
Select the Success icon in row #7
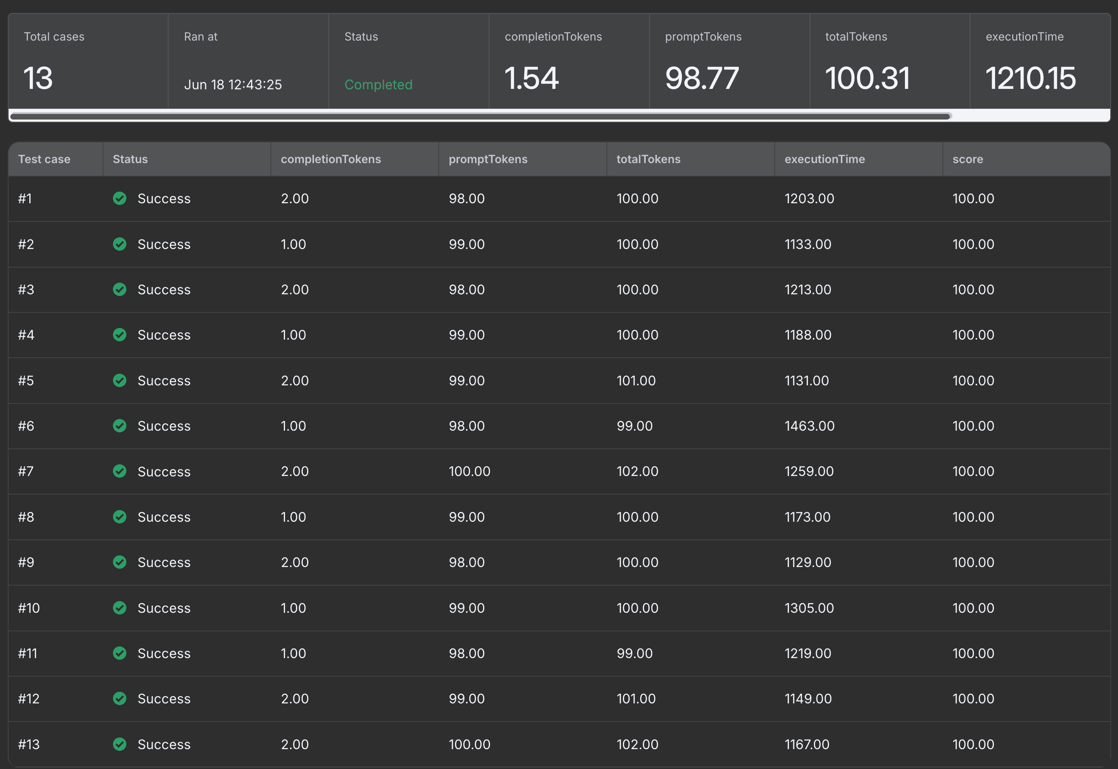[119, 471]
